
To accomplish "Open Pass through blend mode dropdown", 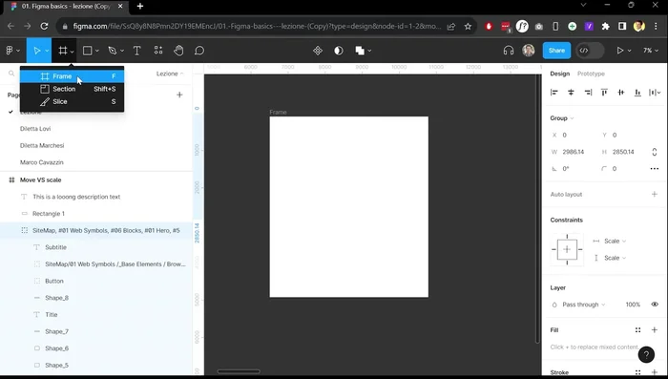I will click(x=583, y=305).
